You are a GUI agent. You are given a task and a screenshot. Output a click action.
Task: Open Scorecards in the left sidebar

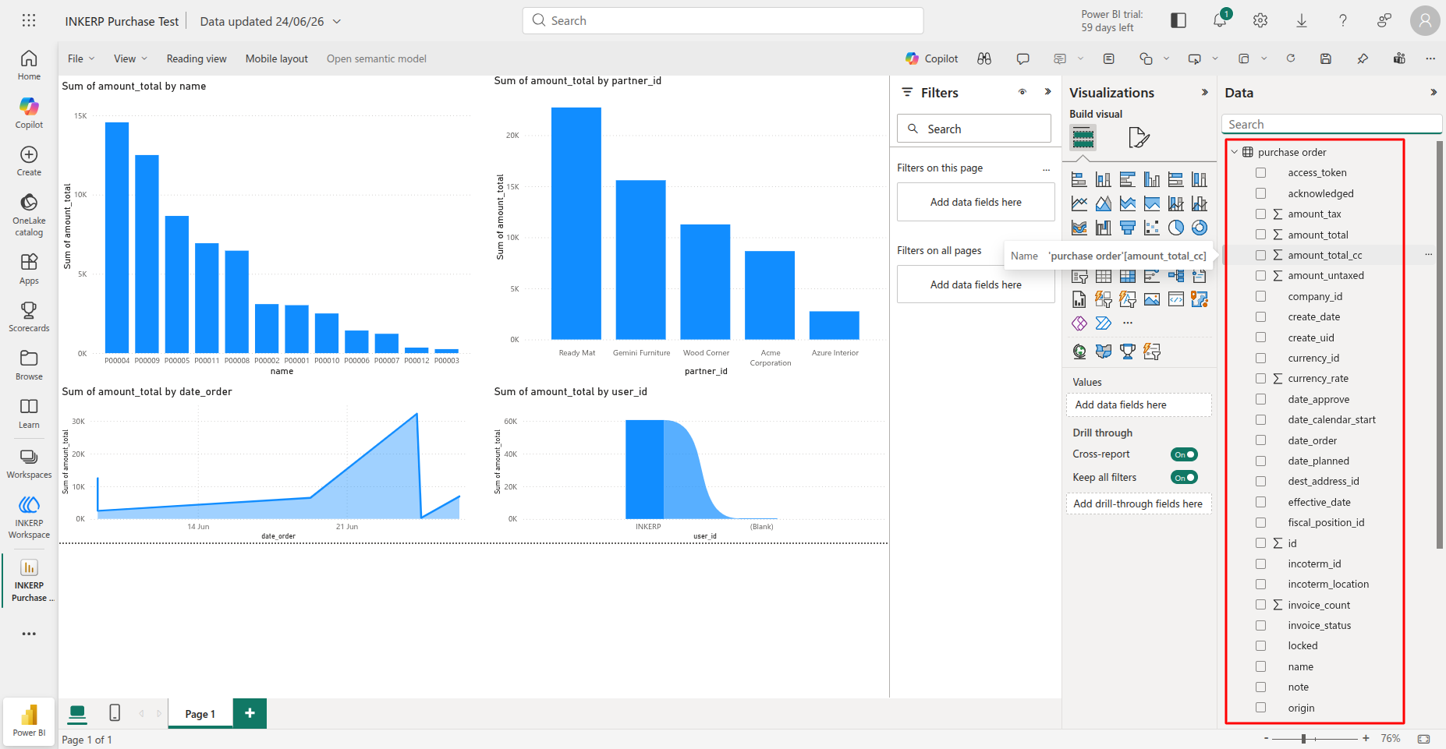[29, 316]
